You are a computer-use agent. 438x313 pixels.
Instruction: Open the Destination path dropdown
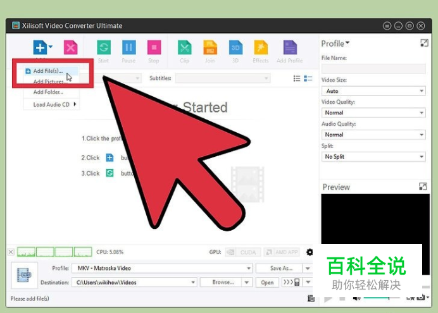pos(134,282)
